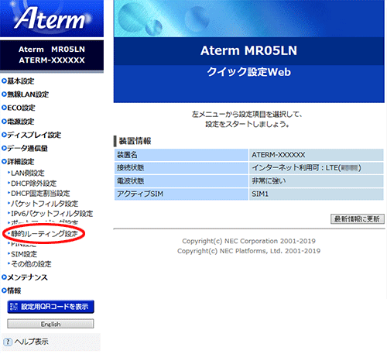The width and height of the screenshot is (387, 354).
Task: Select SIM設定 submenu item
Action: [24, 254]
